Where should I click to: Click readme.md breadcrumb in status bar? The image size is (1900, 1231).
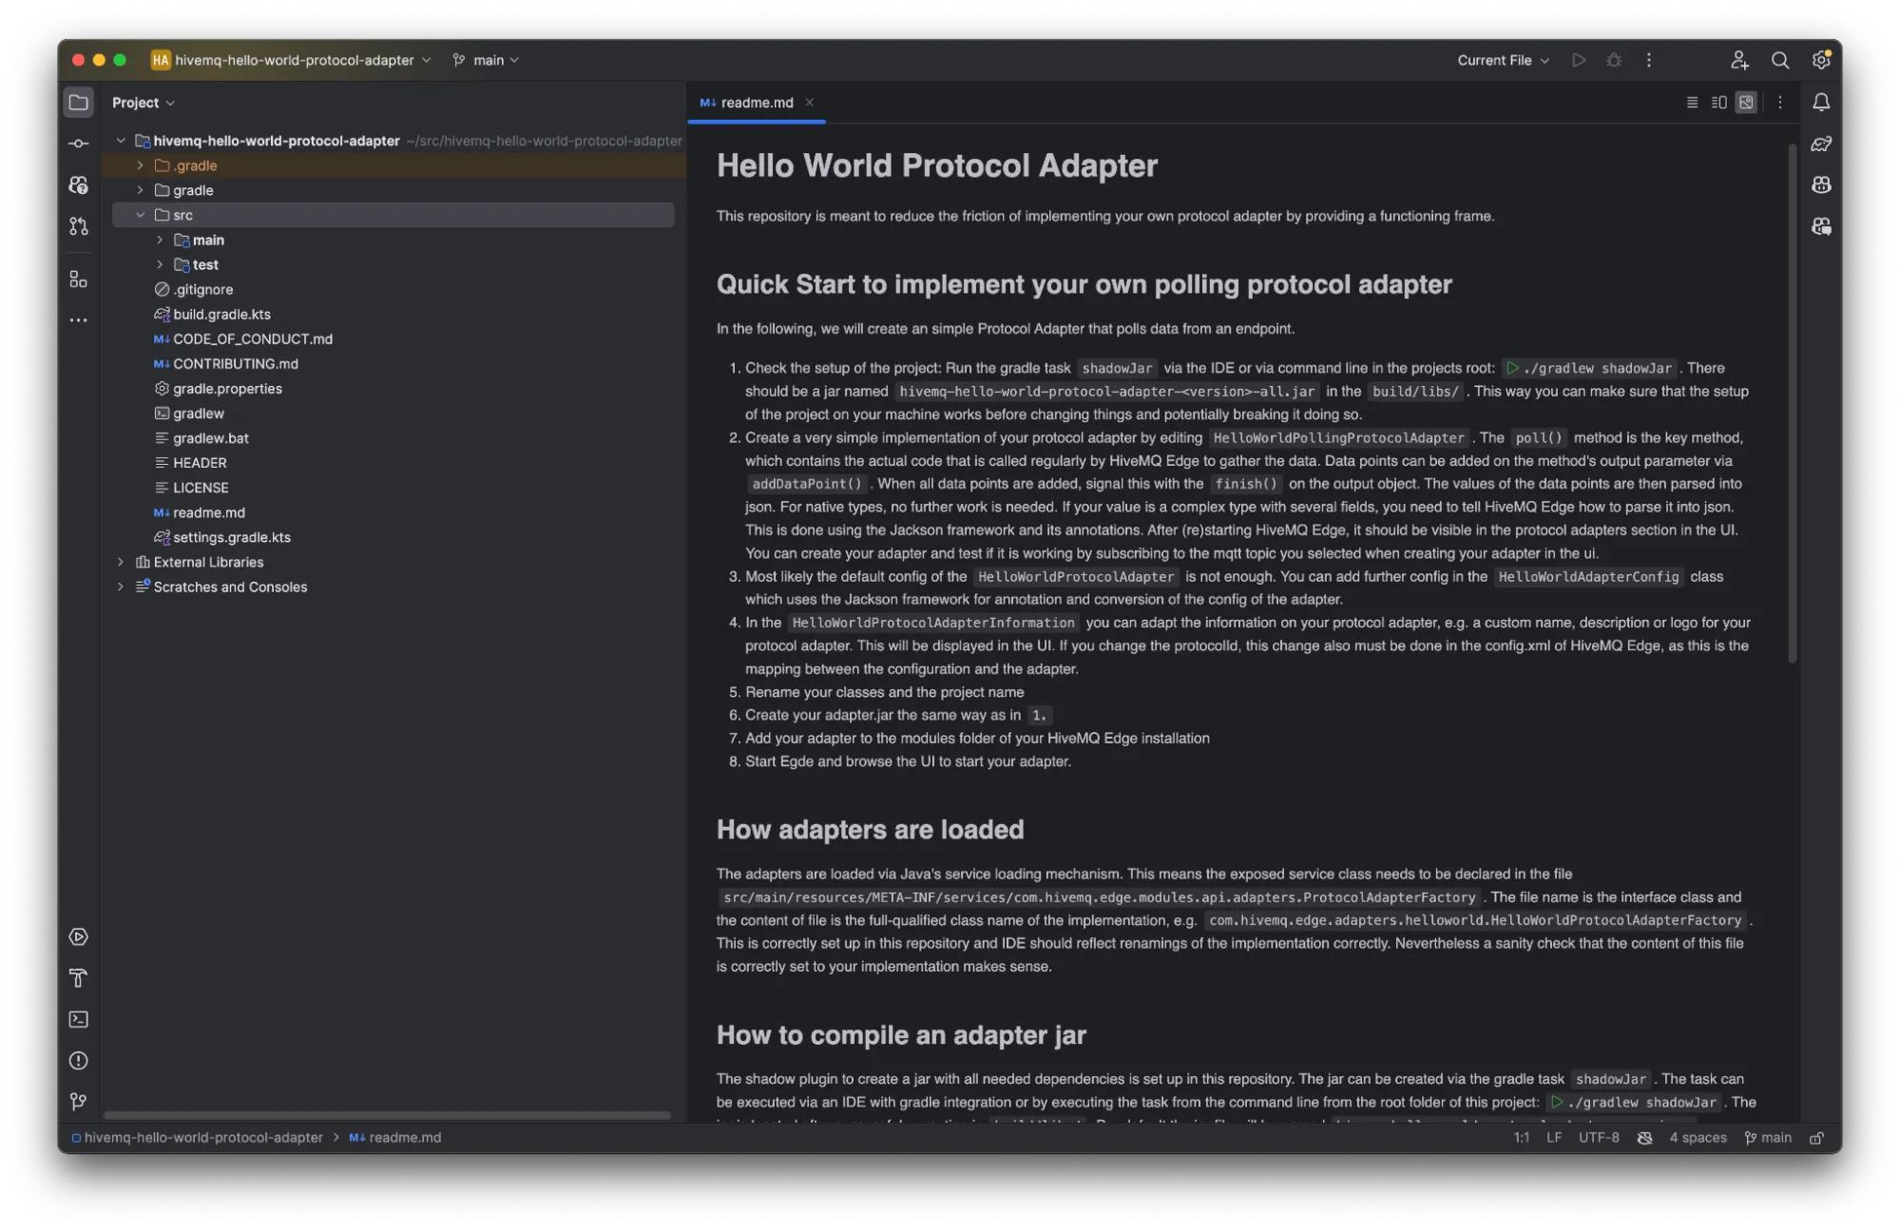coord(395,1138)
